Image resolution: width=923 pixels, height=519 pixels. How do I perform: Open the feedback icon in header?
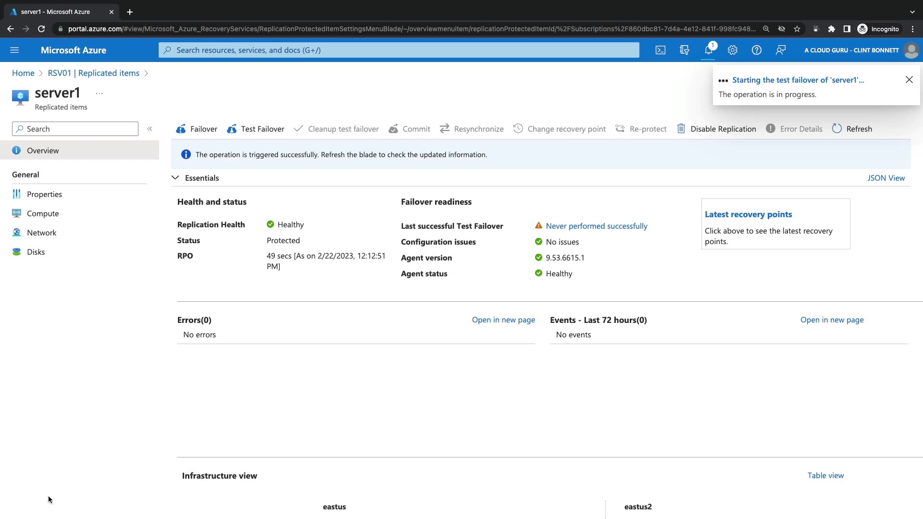point(780,50)
